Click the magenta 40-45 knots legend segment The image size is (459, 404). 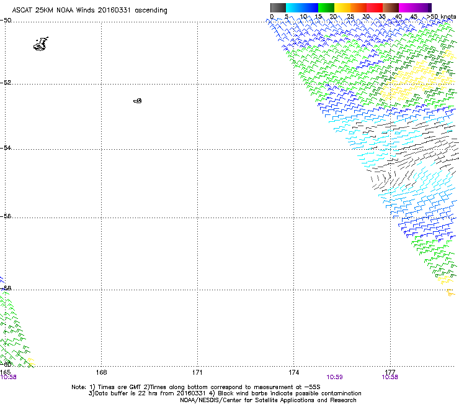pos(407,7)
